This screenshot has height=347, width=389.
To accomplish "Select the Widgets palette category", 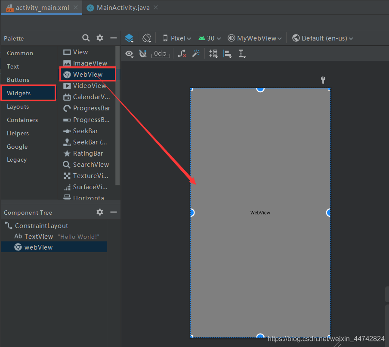I will (x=28, y=93).
